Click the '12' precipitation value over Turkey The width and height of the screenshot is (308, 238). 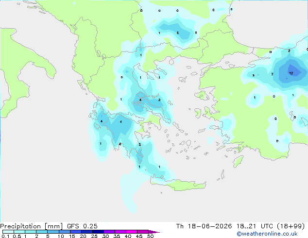pos(291,73)
